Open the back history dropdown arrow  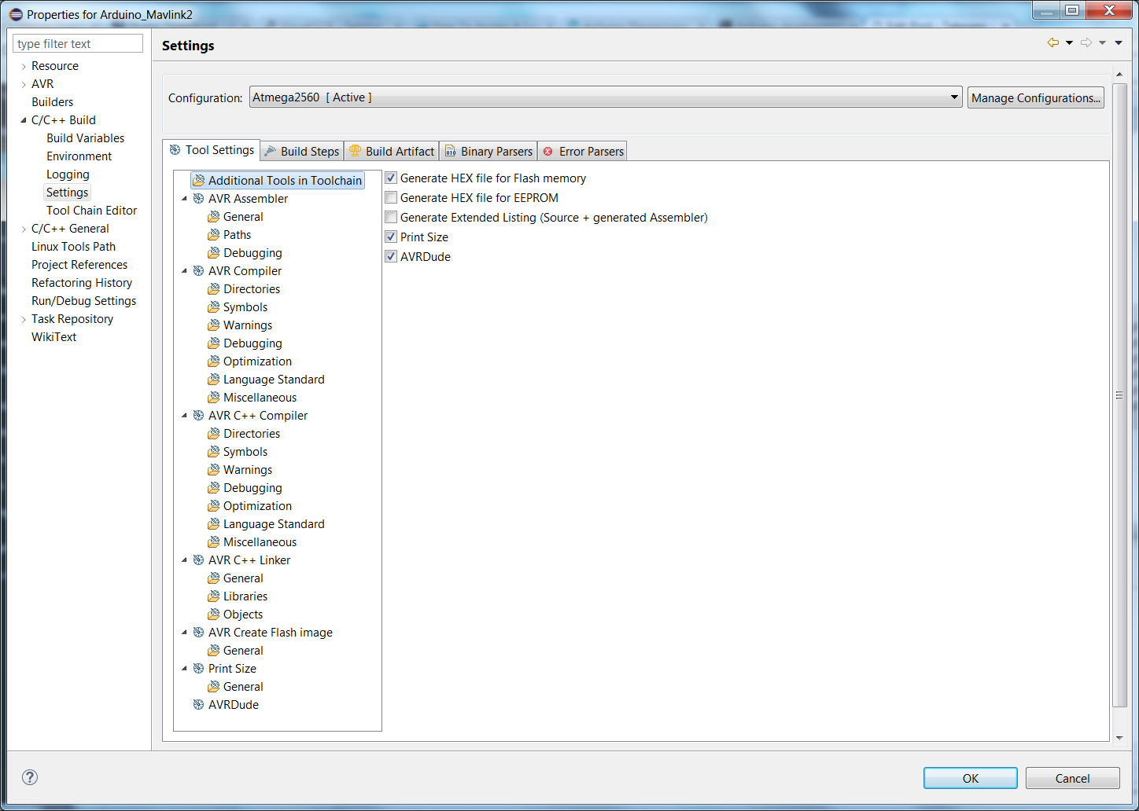(x=1069, y=43)
